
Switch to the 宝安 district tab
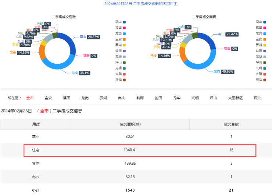(x=48, y=98)
